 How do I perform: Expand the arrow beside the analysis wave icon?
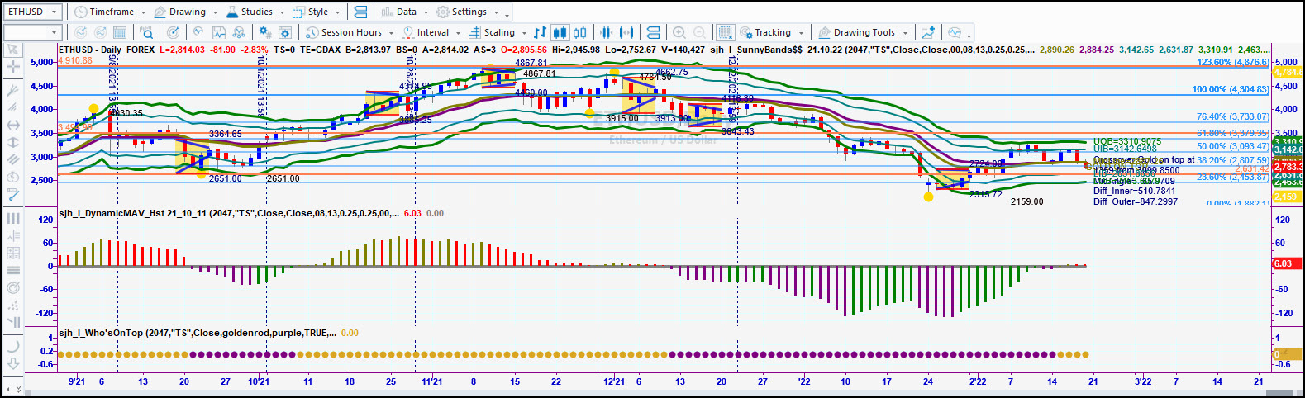tap(969, 35)
